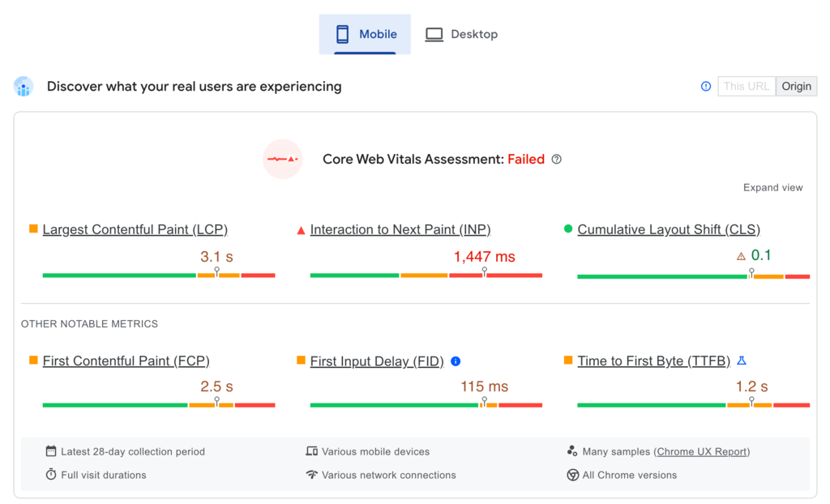
Task: Click the laptop icon next to Desktop
Action: click(x=434, y=34)
